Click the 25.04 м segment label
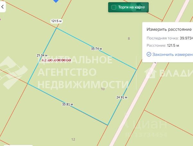 point(42,56)
